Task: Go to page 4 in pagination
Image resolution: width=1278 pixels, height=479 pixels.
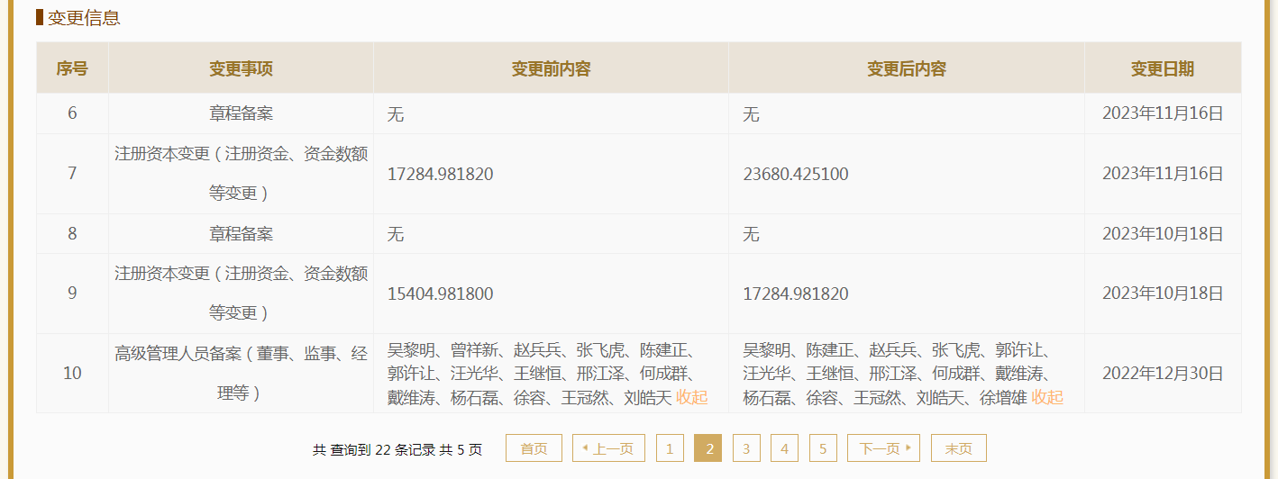Action: (784, 448)
